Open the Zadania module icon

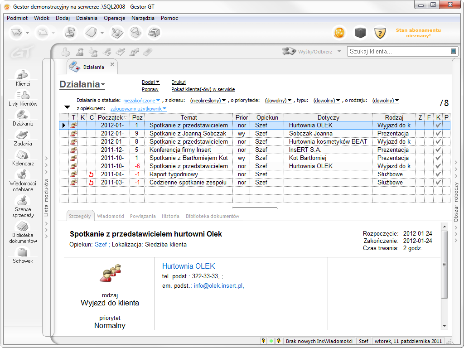click(x=23, y=135)
